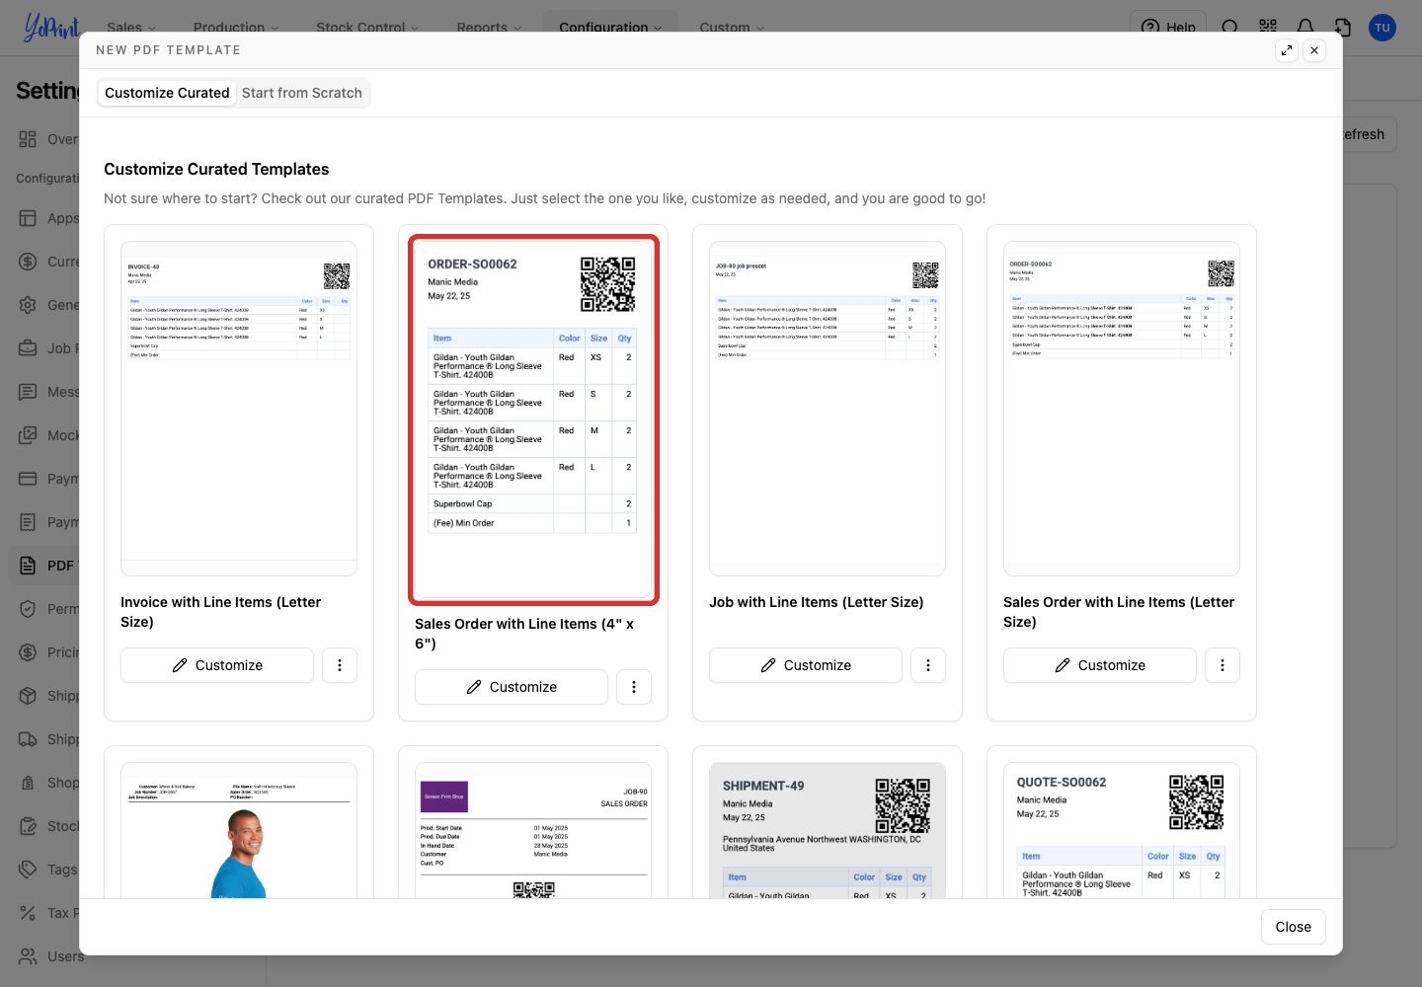Open the Currency sidebar icon
Viewport: 1422px width, 987px height.
pyautogui.click(x=28, y=262)
